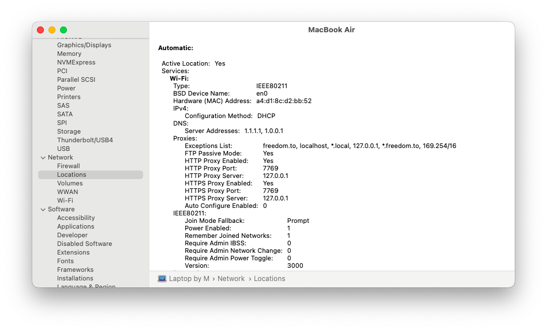Screen dimensions: 547x330
Task: Click the DHCP configuration method value
Action: 266,116
